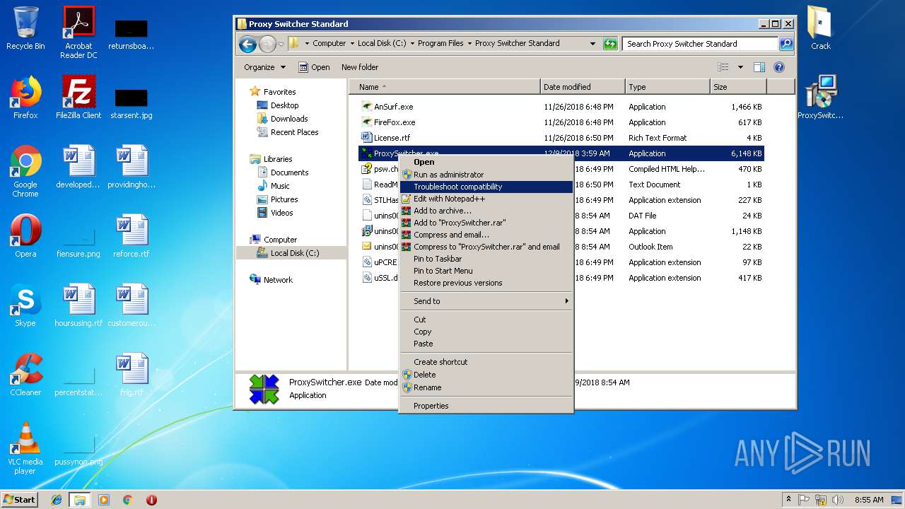Click the taskbar clock 8:55 AM
905x509 pixels.
pyautogui.click(x=869, y=500)
